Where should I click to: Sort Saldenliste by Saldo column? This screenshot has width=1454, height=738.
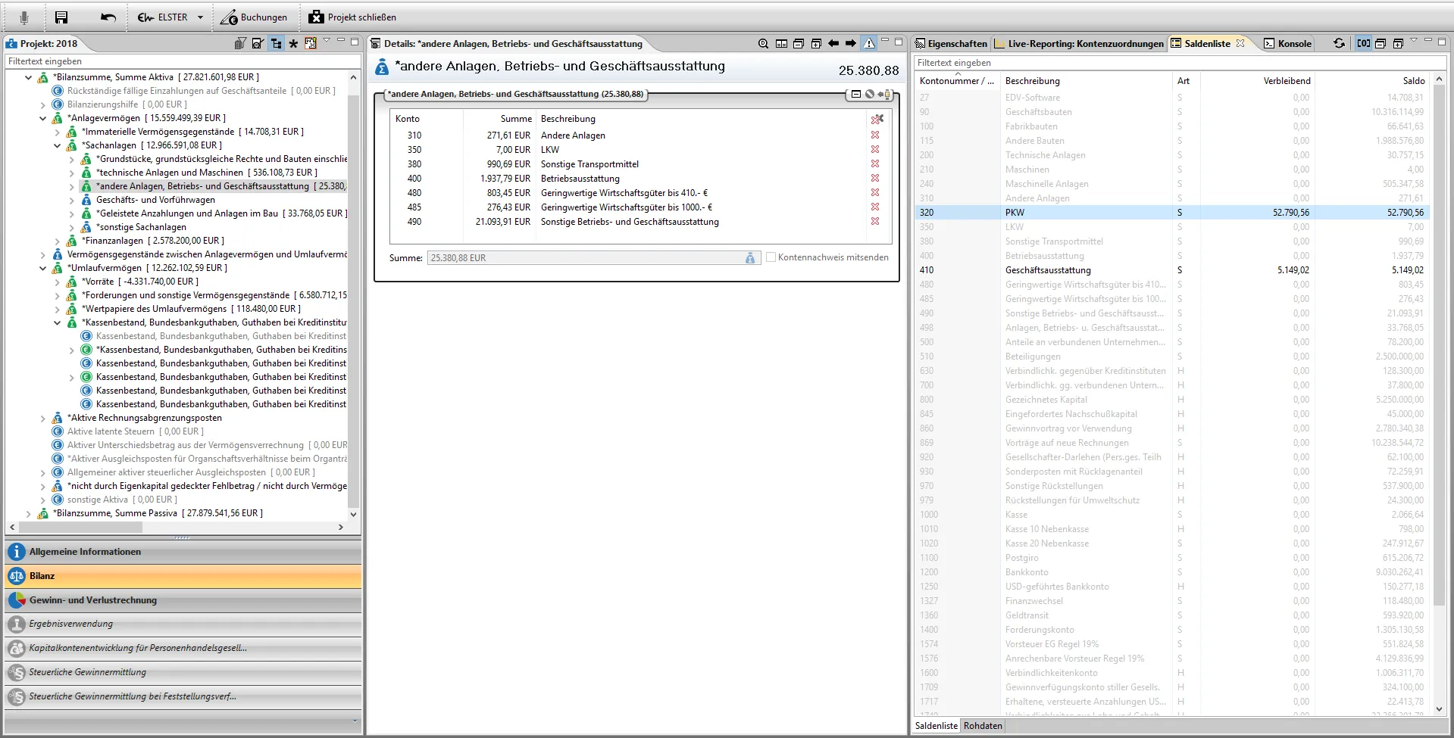click(x=1372, y=80)
